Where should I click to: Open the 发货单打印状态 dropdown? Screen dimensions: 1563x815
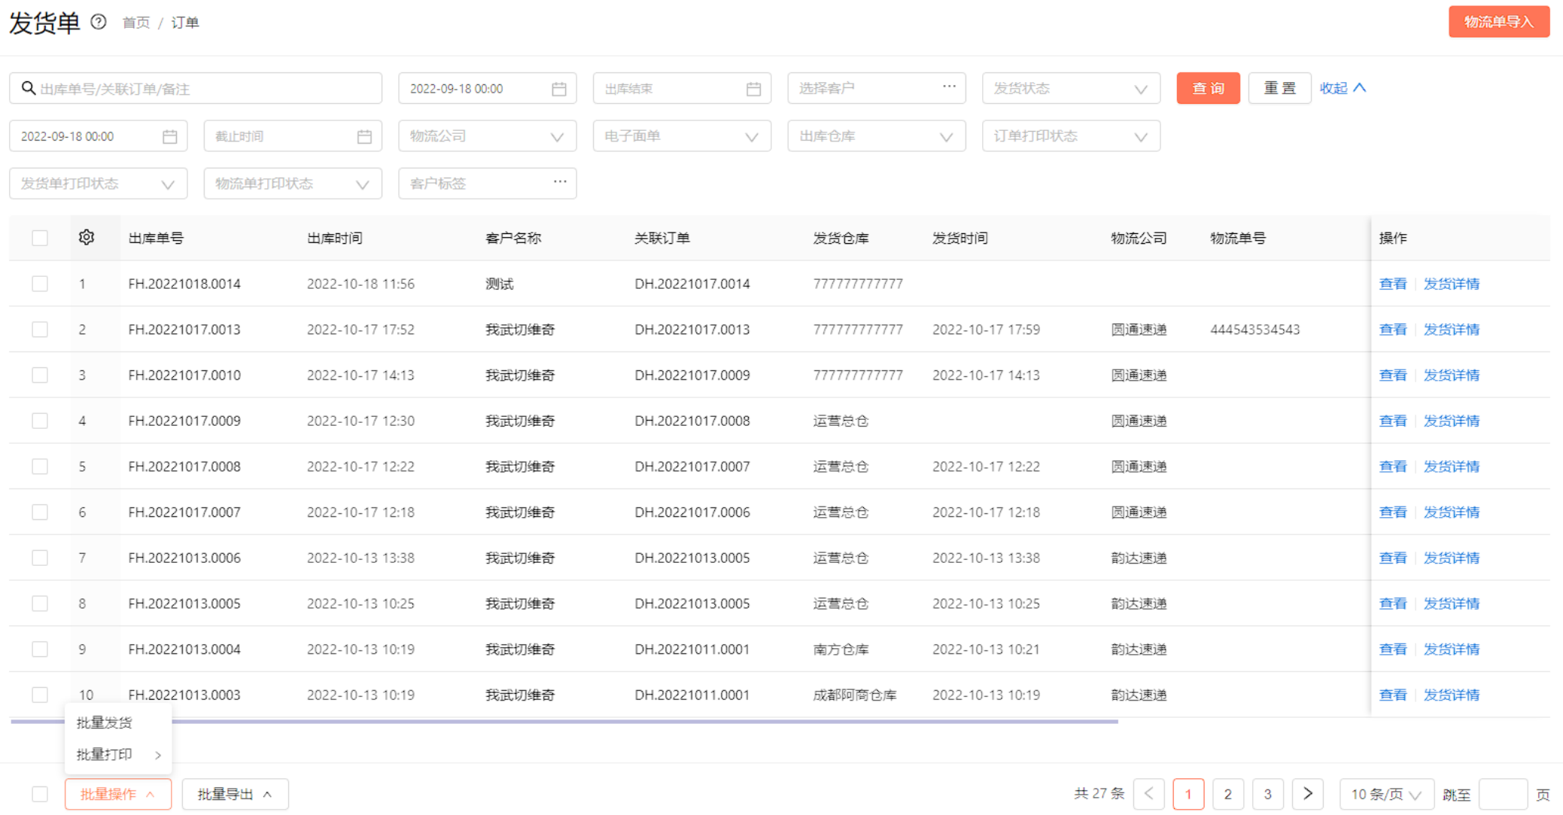98,184
